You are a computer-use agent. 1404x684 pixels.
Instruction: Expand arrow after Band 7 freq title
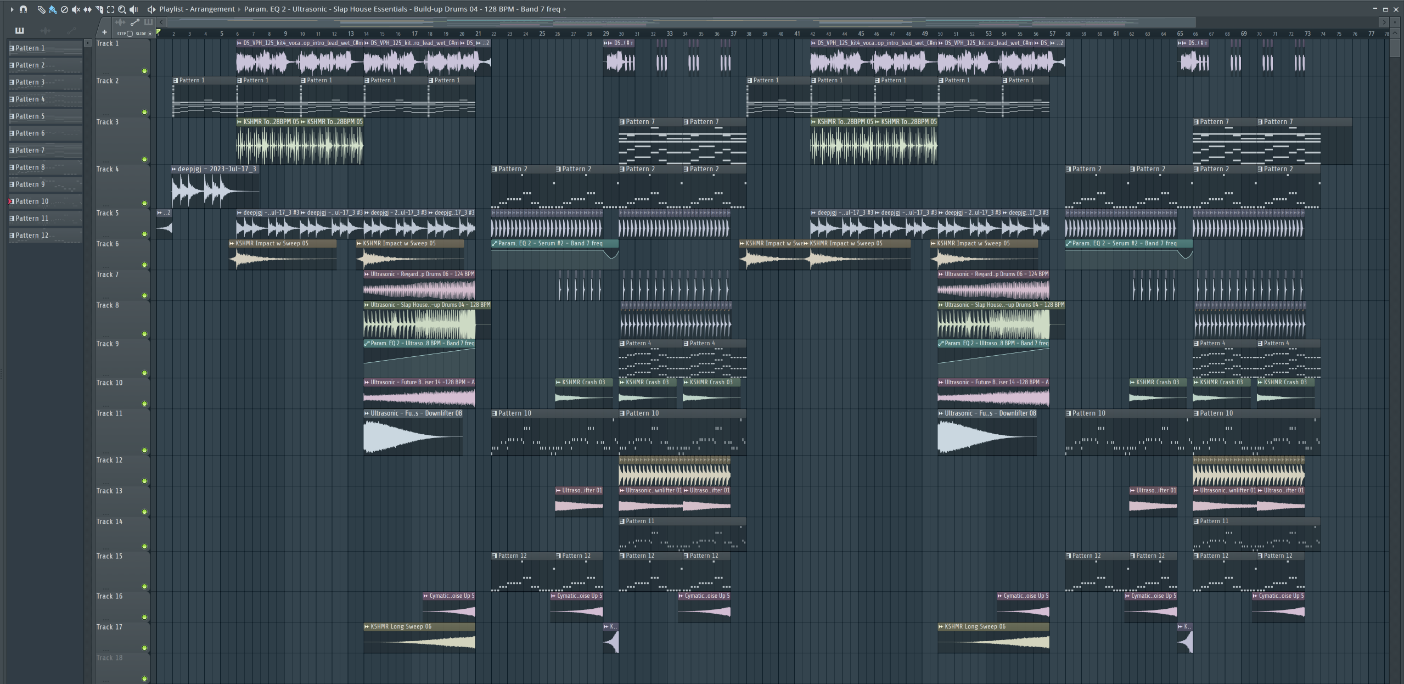click(x=565, y=9)
